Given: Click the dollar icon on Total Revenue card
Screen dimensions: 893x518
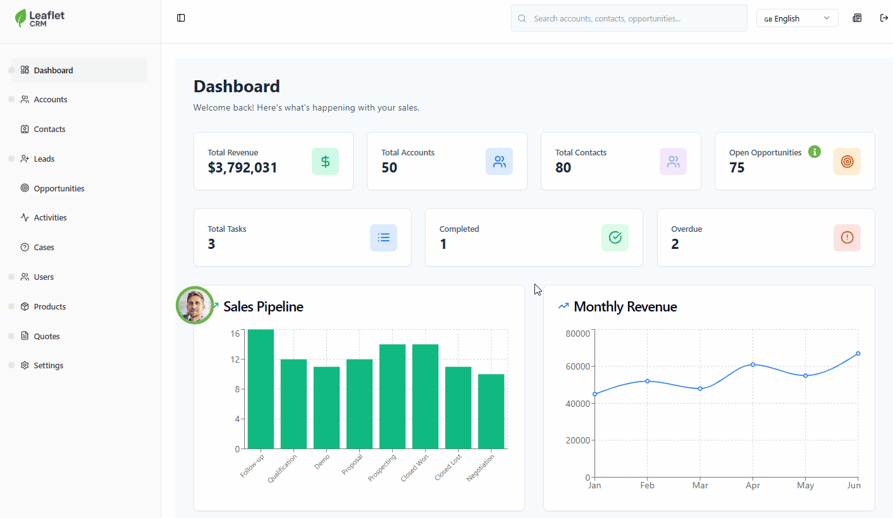Looking at the screenshot, I should (x=325, y=161).
